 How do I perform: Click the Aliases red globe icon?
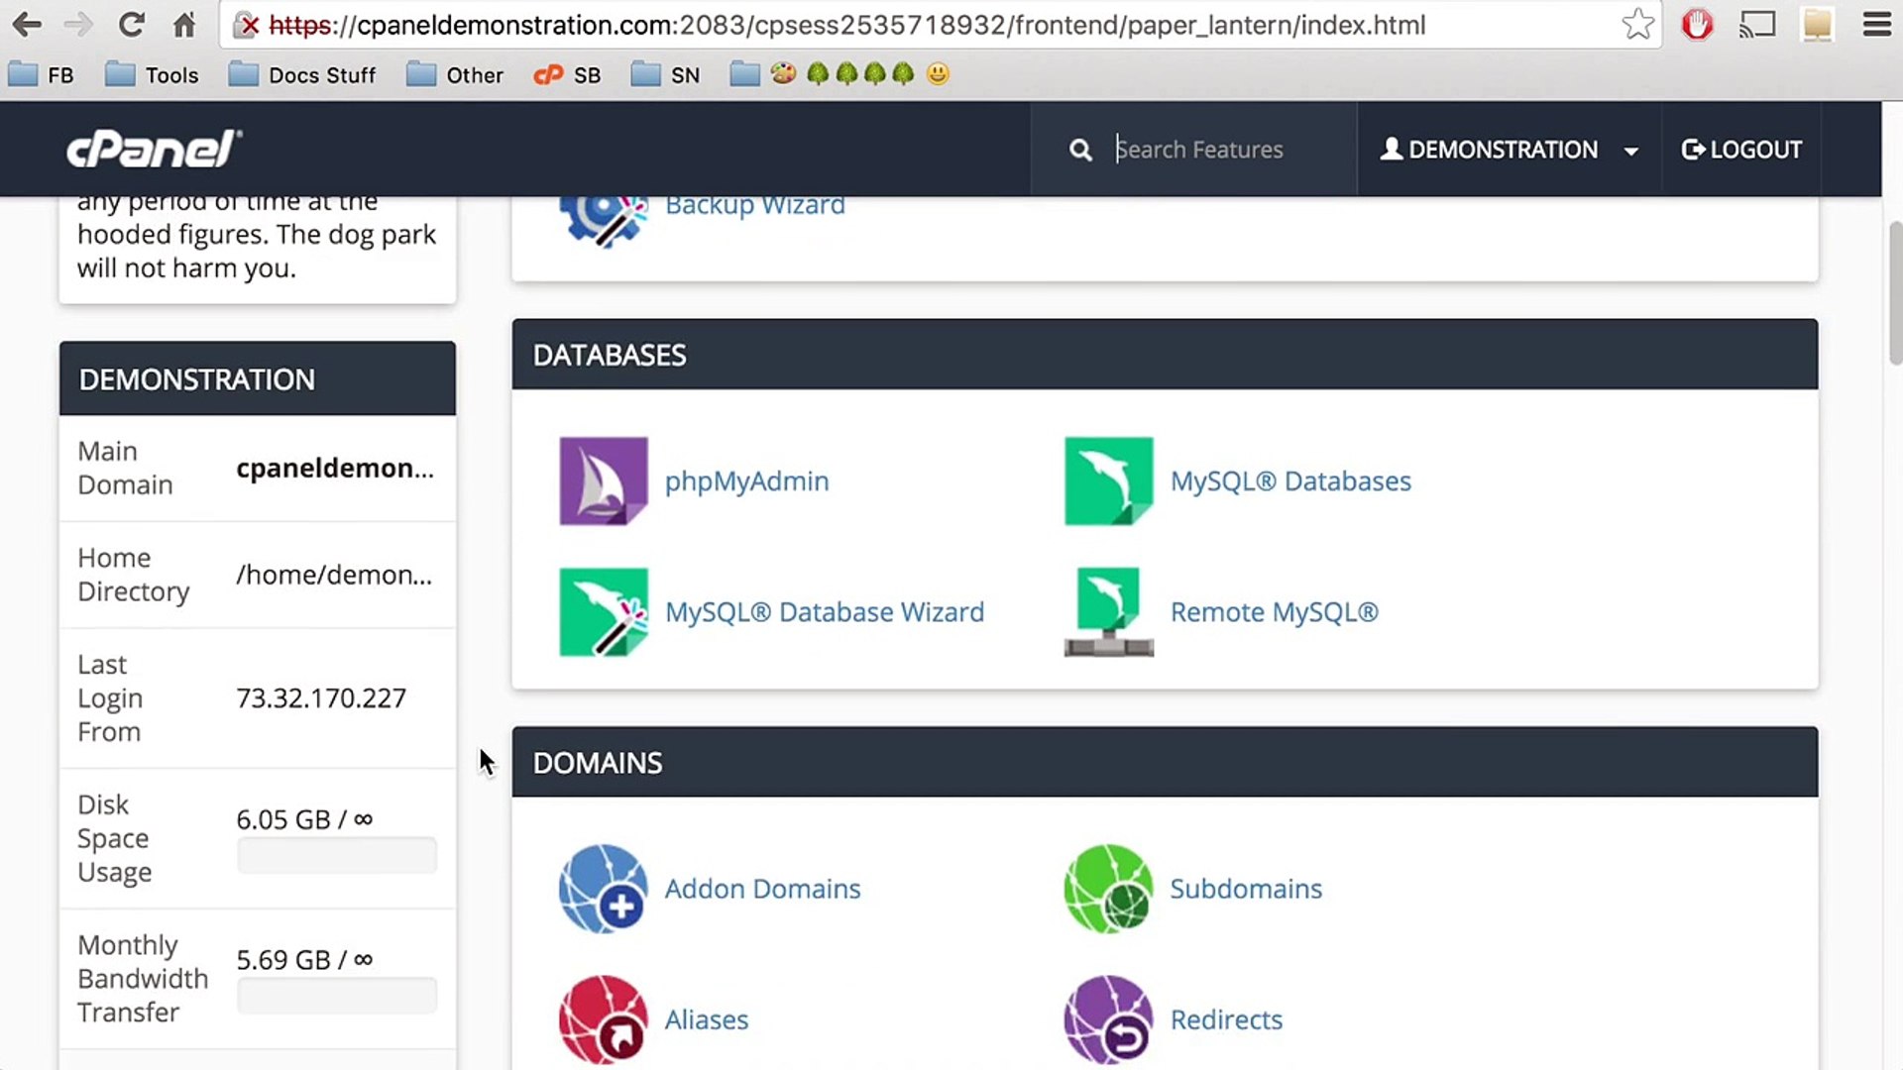[603, 1019]
